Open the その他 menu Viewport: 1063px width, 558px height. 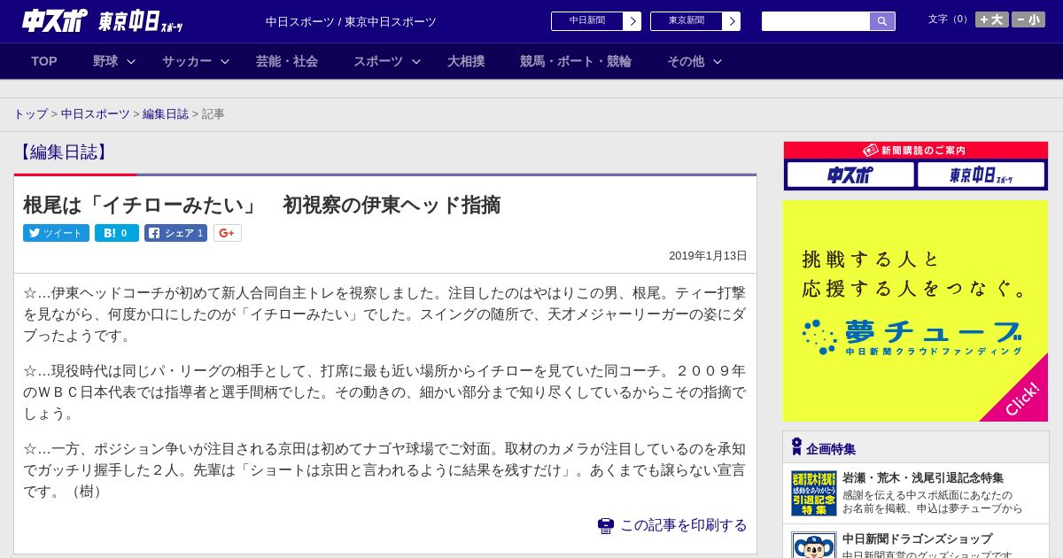tap(686, 61)
